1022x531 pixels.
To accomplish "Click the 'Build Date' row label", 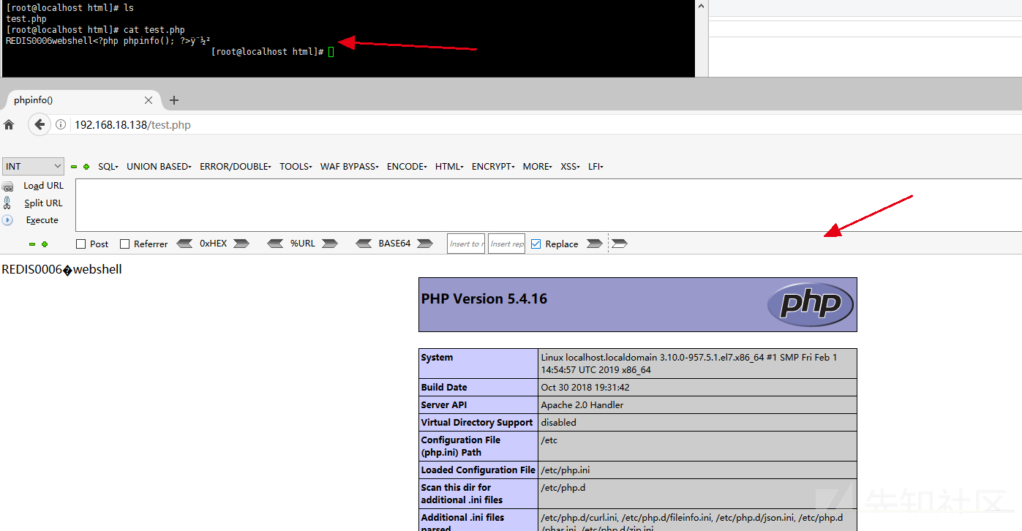I will click(444, 388).
